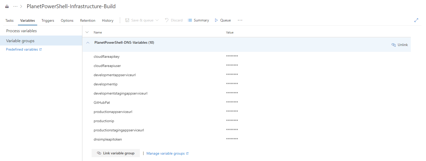
Task: Click PlanetPowerShell-DNS-Variables (10) group name
Action: 124,42
